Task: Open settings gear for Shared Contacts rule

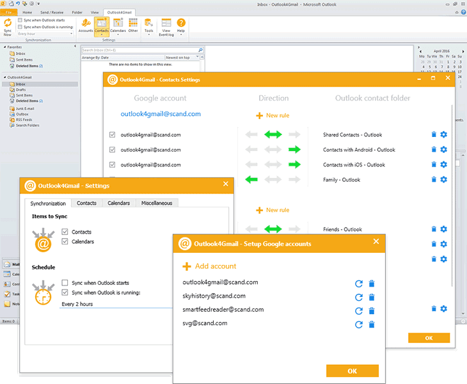Action: click(x=443, y=134)
